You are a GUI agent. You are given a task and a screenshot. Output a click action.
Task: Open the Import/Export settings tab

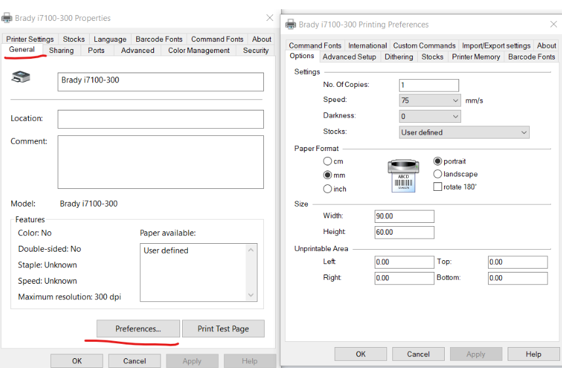click(496, 45)
